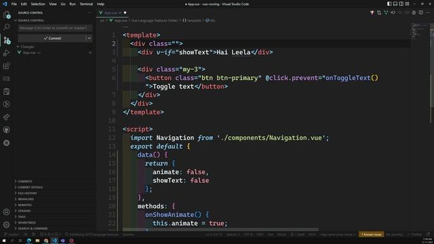Open File Explorer from the taskbar
Viewport: 434px width, 244px height.
(x=37, y=241)
